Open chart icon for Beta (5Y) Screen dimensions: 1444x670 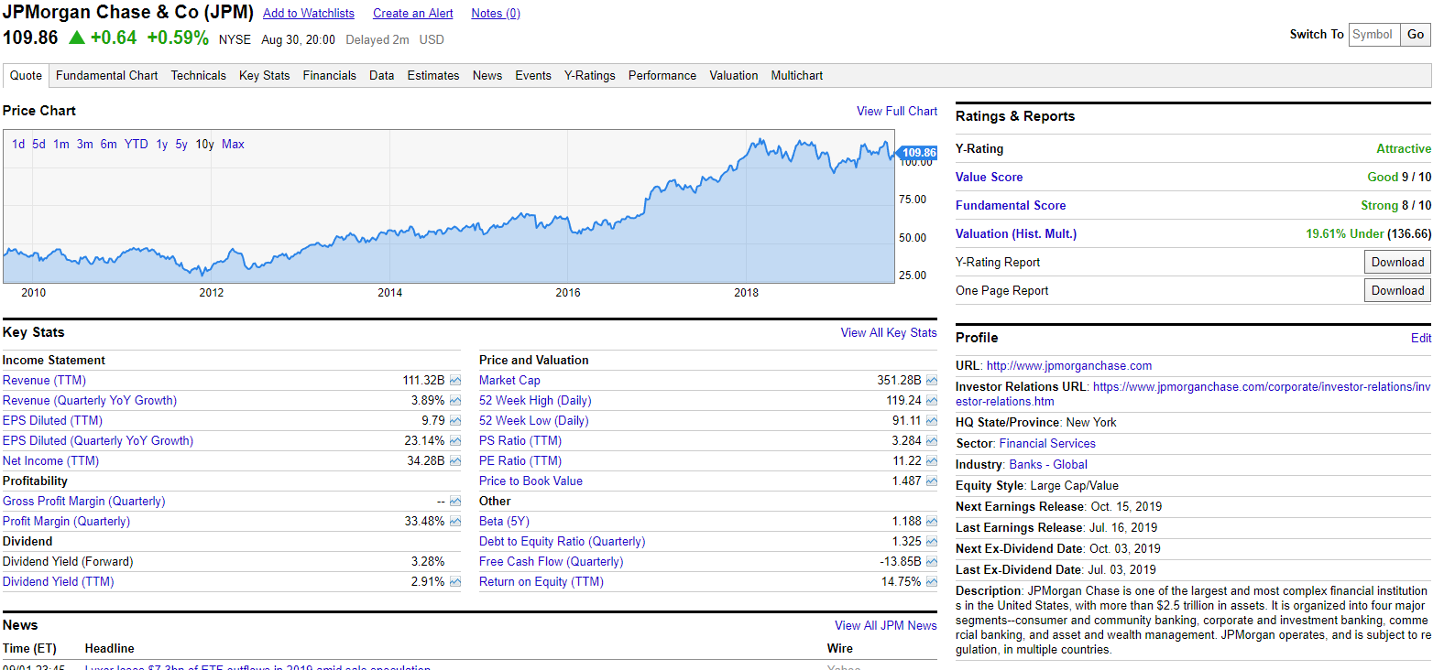932,522
